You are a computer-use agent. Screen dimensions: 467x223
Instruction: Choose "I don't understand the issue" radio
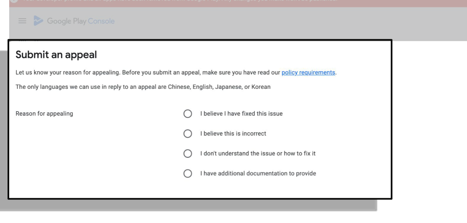point(188,153)
